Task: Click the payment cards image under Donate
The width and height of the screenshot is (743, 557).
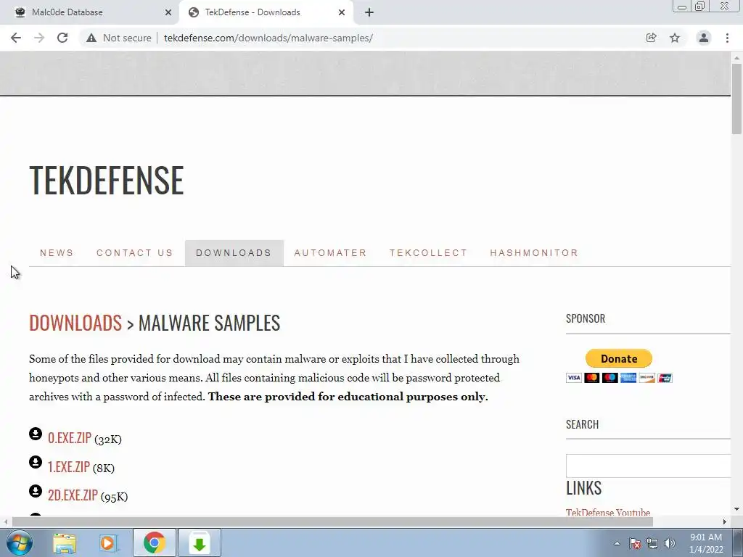Action: point(619,377)
